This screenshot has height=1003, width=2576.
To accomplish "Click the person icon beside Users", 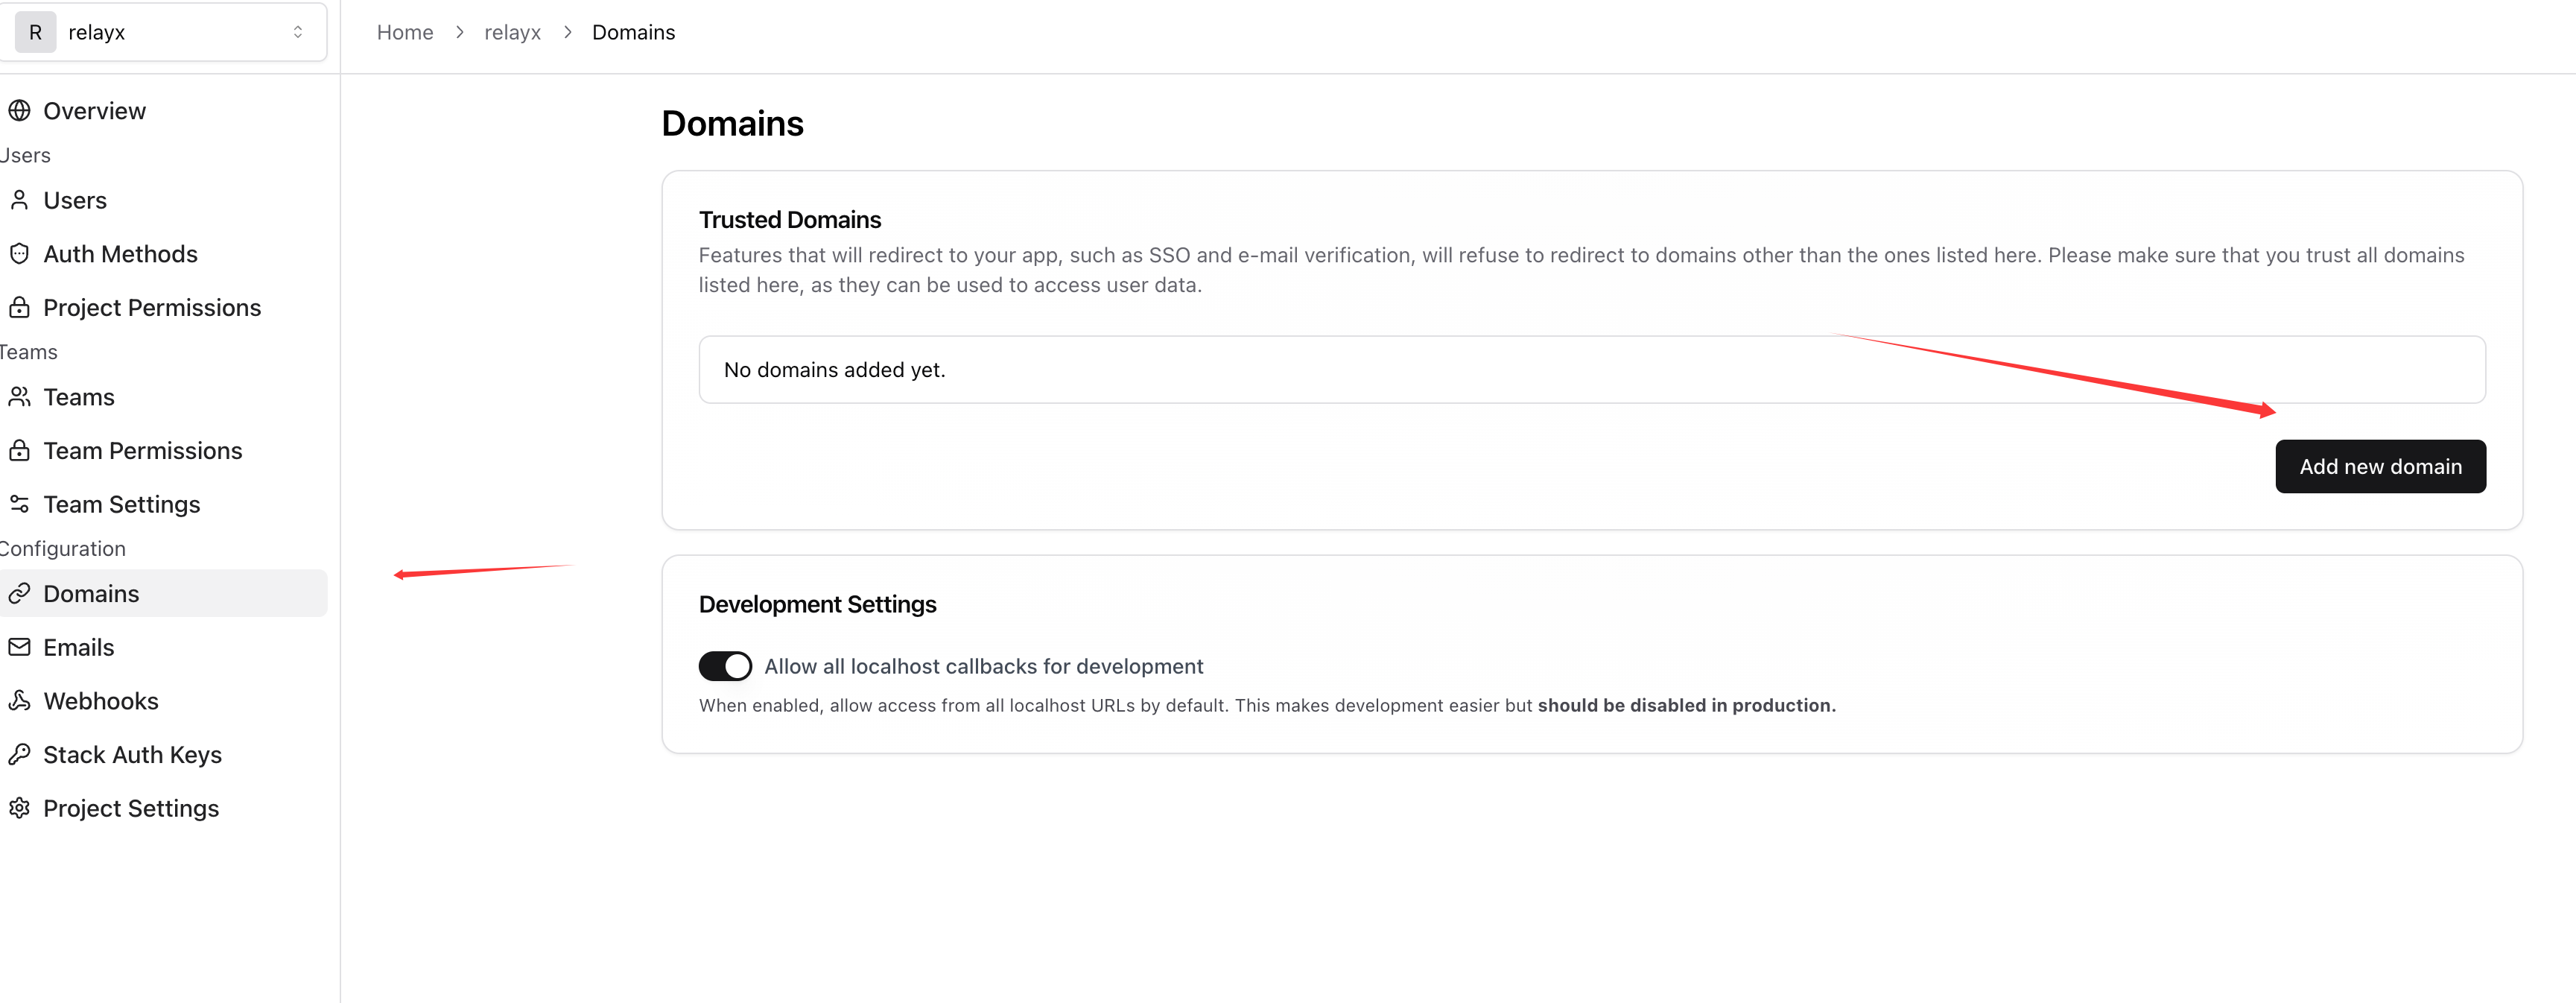I will coord(19,200).
